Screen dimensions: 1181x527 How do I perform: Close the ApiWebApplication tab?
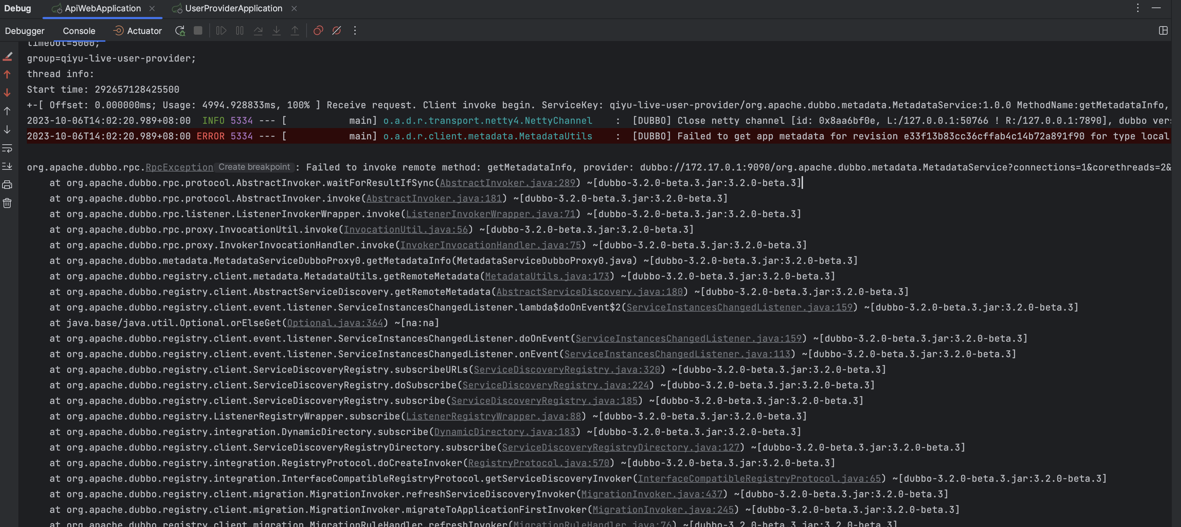pos(152,8)
